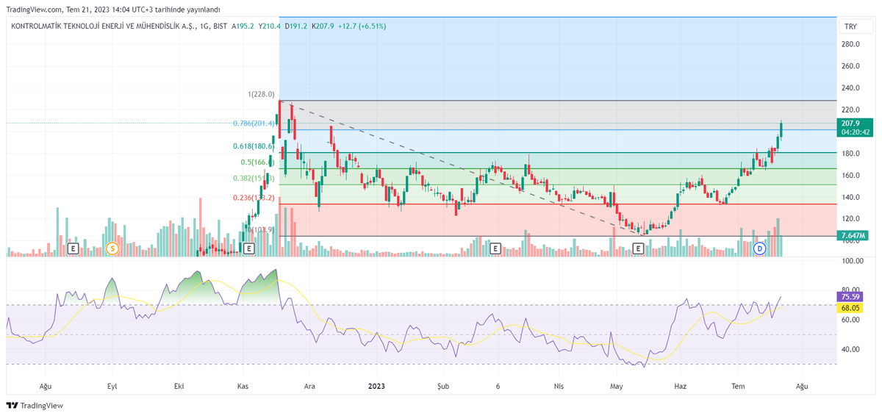Open the E earnings marker below the May low
The height and width of the screenshot is (416, 882).
[638, 248]
